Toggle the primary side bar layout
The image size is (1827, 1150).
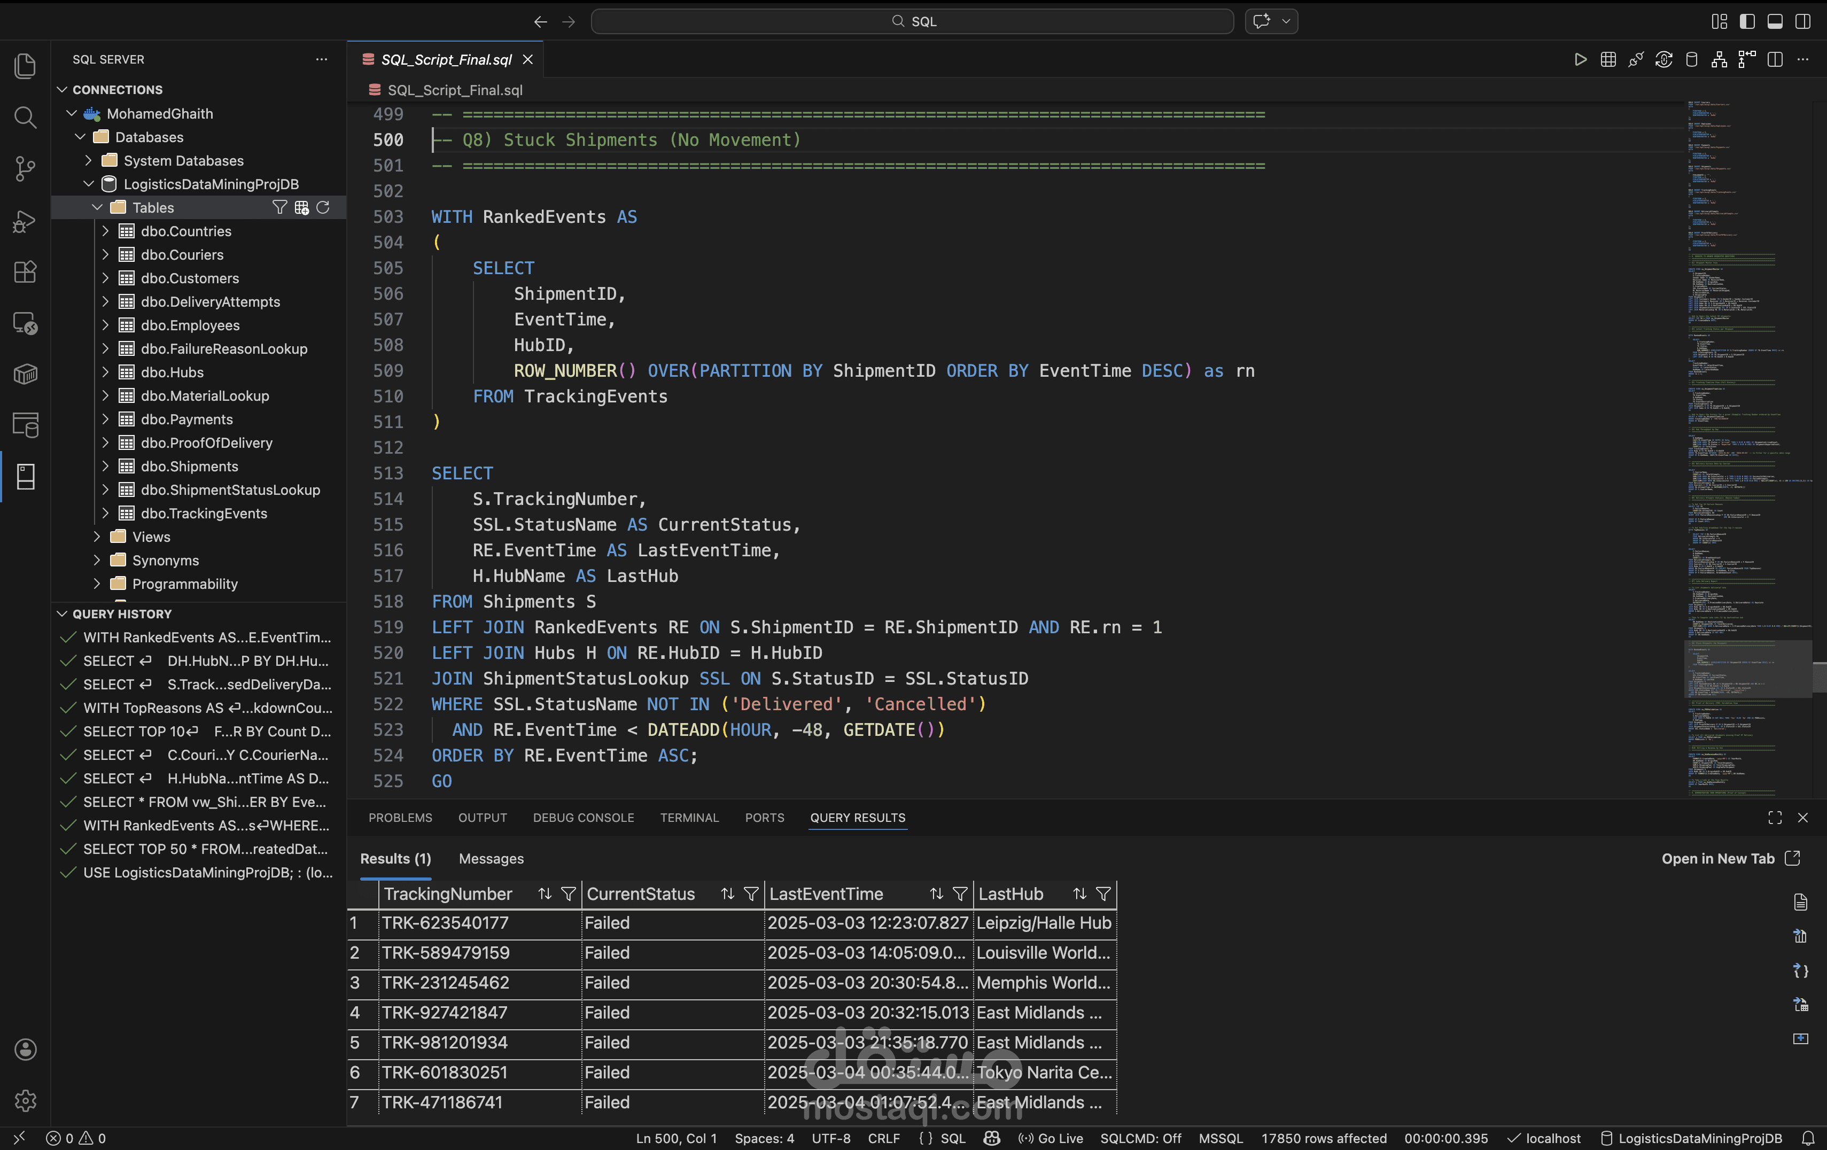pos(1747,21)
